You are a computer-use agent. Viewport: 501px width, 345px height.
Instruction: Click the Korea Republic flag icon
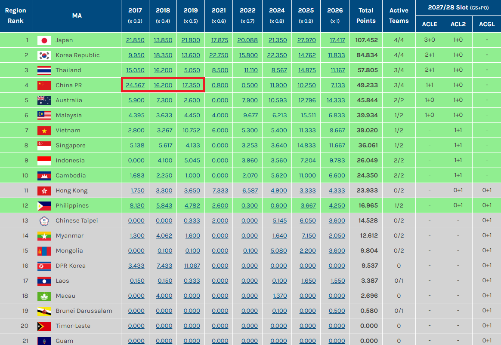(44, 55)
